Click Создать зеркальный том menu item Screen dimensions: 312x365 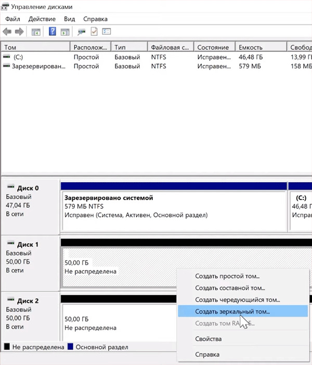232,312
